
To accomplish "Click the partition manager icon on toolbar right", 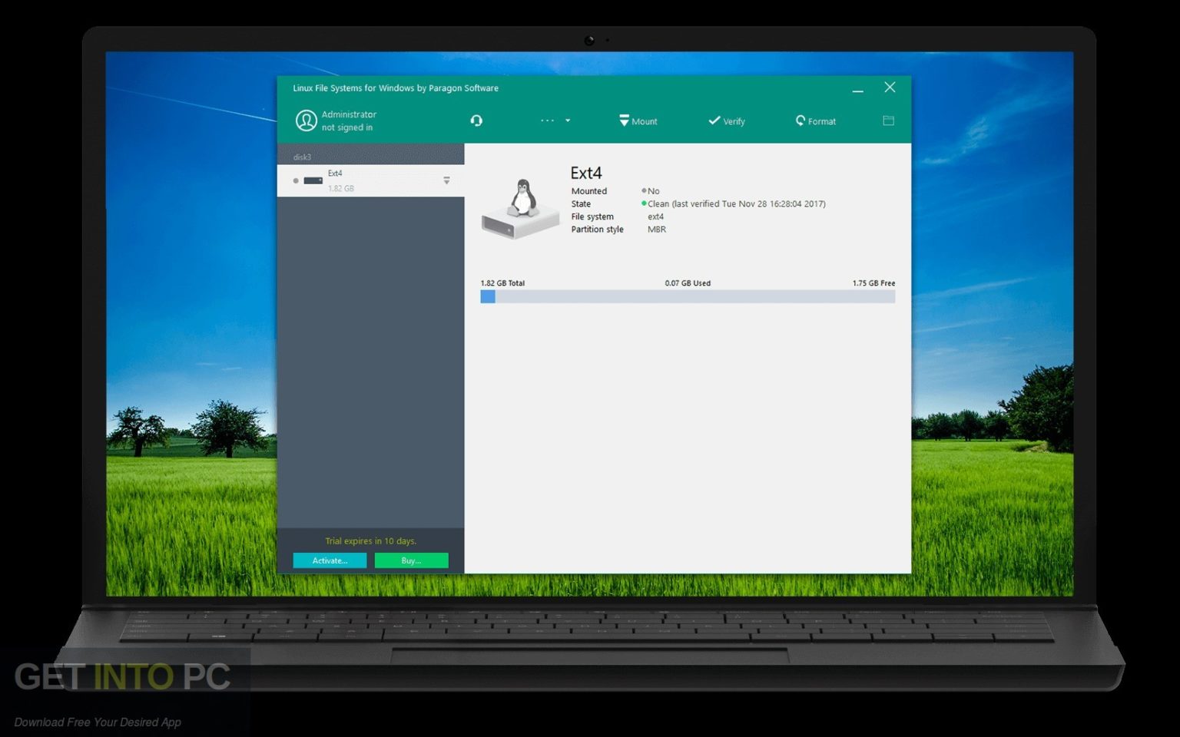I will [888, 121].
